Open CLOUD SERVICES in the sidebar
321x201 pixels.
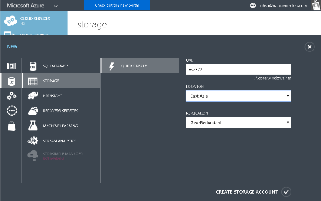(34, 21)
